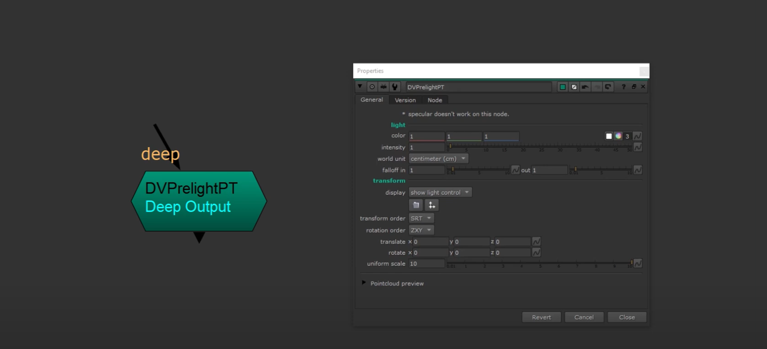Open the world unit centimeter dropdown
The image size is (767, 349).
click(x=438, y=159)
